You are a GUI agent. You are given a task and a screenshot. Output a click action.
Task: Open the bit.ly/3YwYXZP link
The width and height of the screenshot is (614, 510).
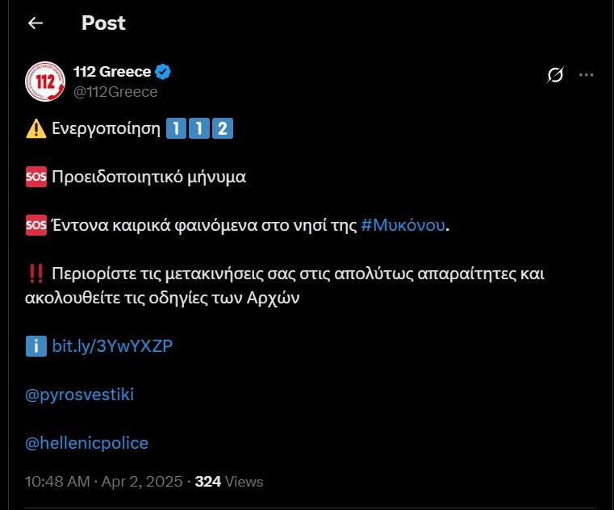click(112, 346)
